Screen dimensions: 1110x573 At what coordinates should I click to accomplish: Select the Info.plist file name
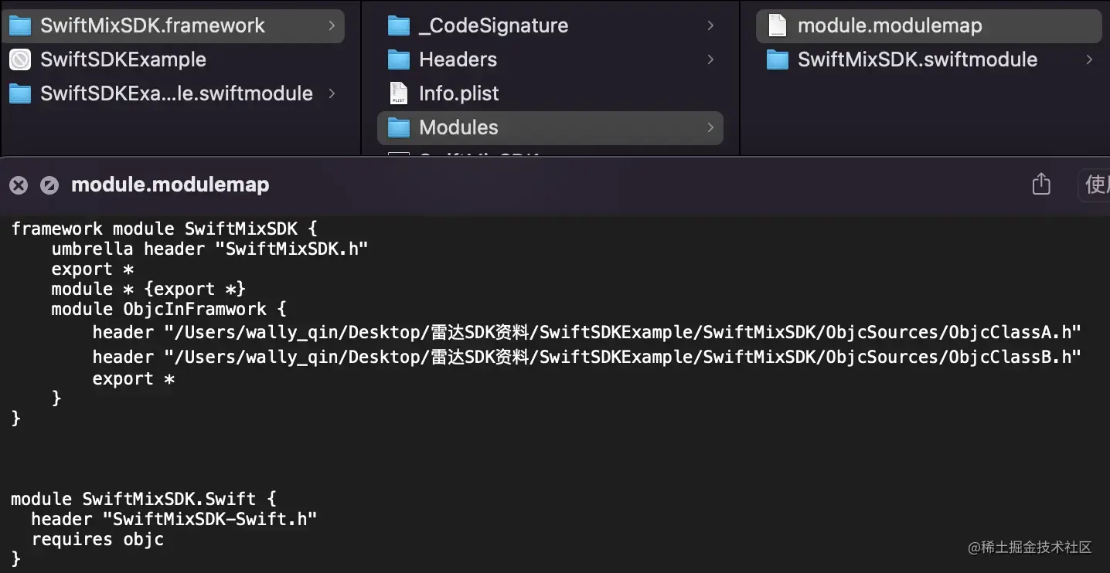tap(458, 93)
